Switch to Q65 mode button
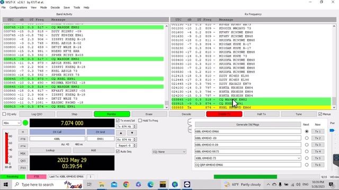 click(x=23, y=160)
